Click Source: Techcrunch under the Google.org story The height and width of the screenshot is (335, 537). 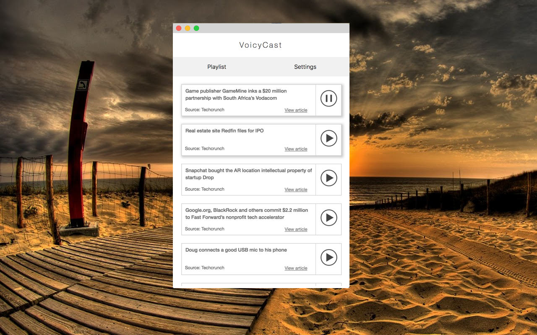click(x=205, y=229)
